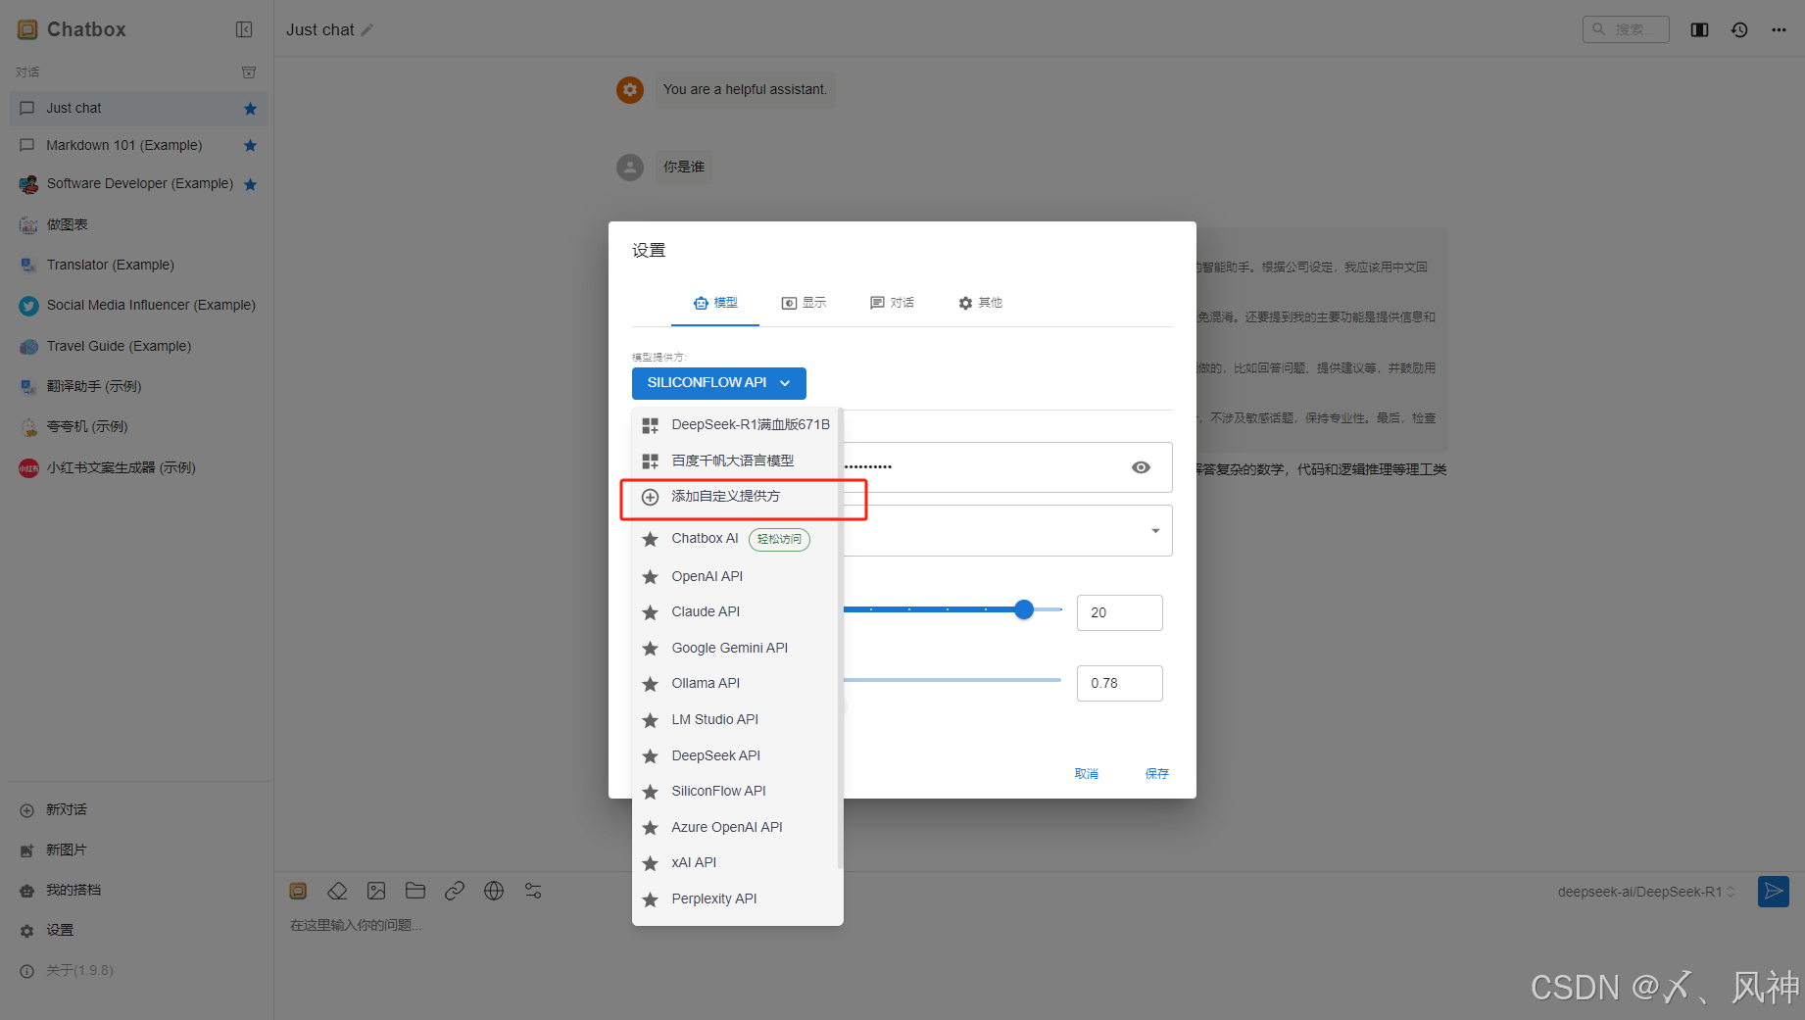1805x1020 pixels.
Task: Start 新对话 new chat
Action: coord(138,809)
